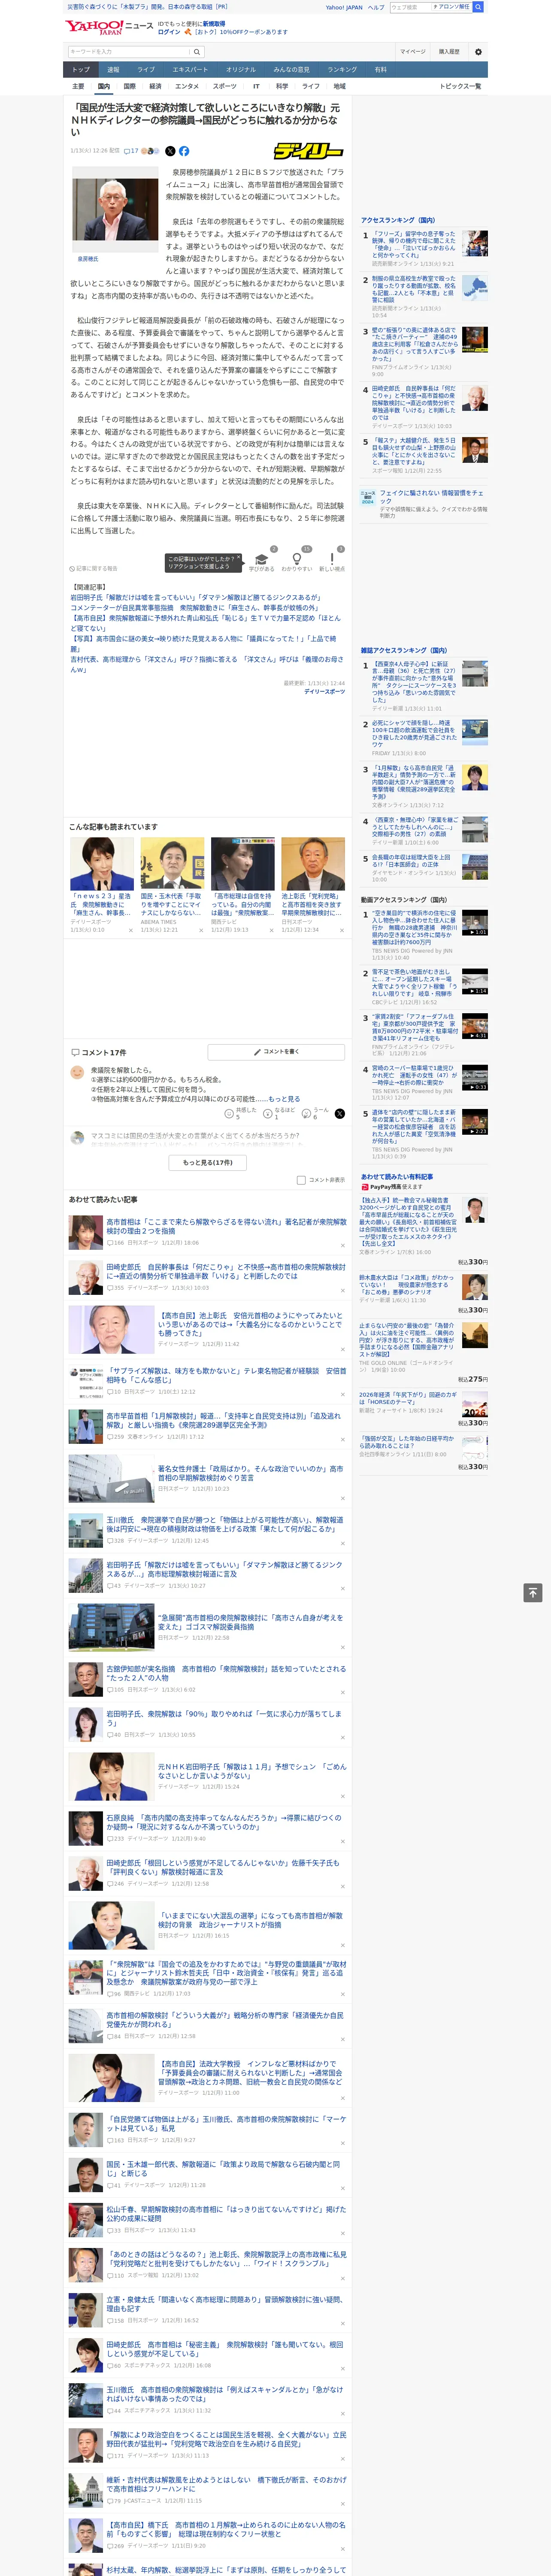
Task: Dismiss recommended card 池上彰氏「究極解散」
Action: tap(341, 930)
